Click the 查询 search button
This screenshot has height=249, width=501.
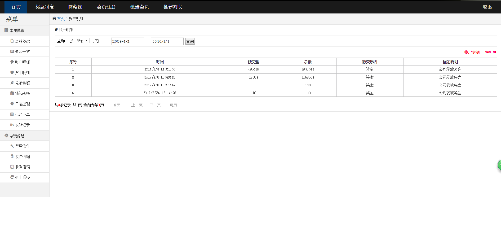[190, 41]
